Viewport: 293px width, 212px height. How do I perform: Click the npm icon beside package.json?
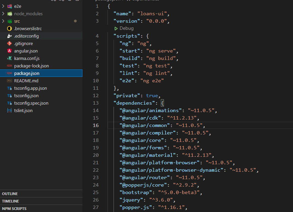click(x=9, y=73)
